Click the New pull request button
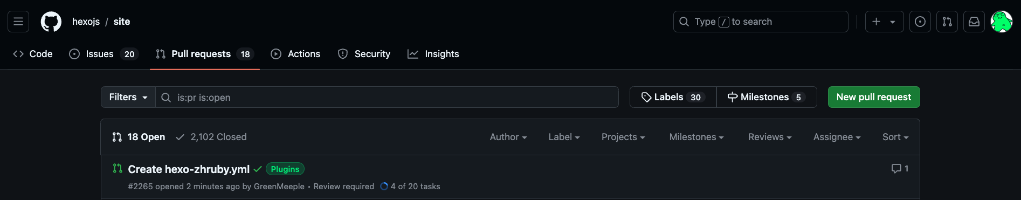This screenshot has width=1021, height=200. (874, 97)
